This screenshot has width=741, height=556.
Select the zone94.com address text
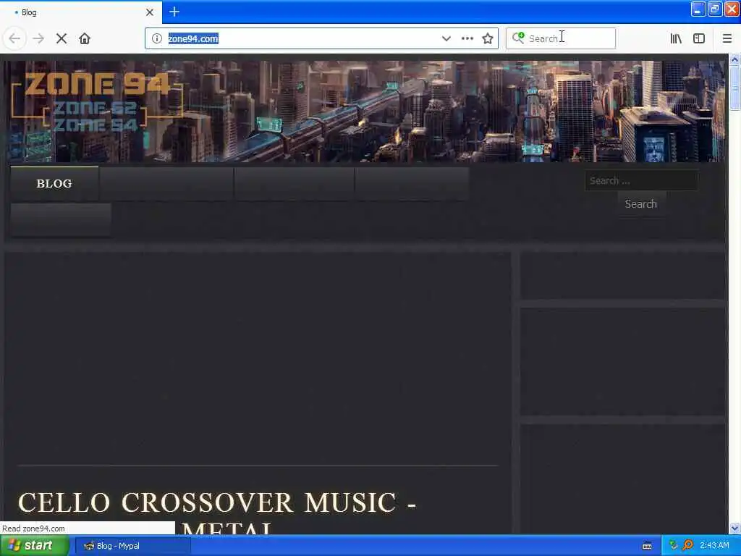tap(193, 38)
